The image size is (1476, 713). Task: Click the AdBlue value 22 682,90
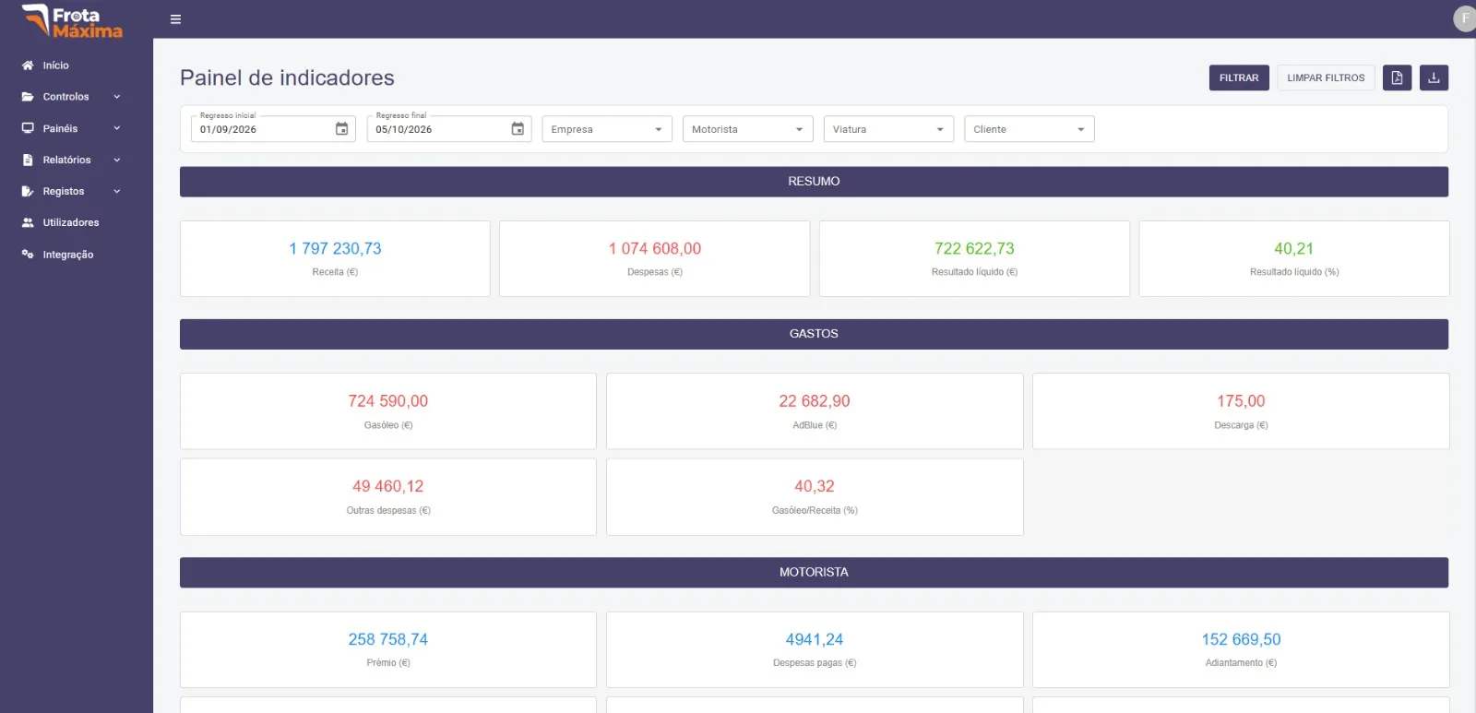click(x=815, y=401)
